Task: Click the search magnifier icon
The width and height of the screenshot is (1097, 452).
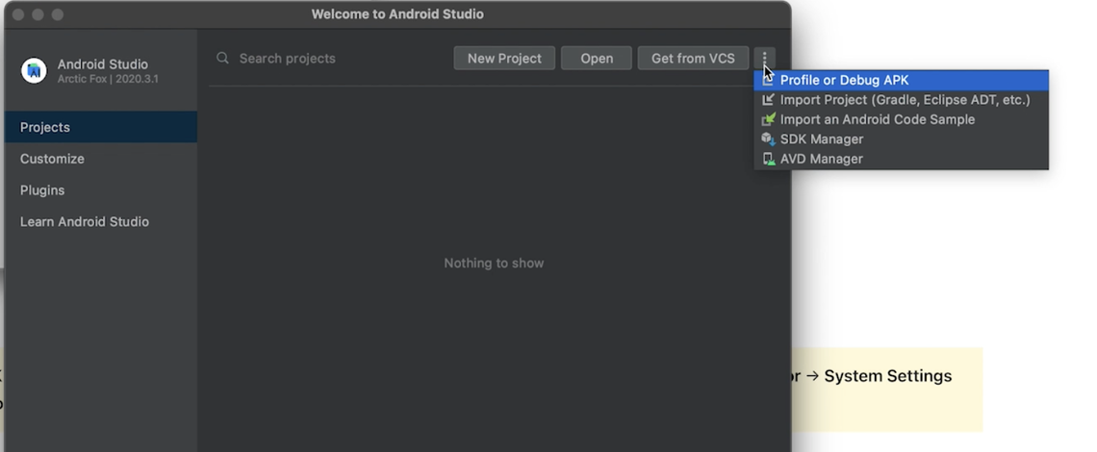Action: click(222, 58)
